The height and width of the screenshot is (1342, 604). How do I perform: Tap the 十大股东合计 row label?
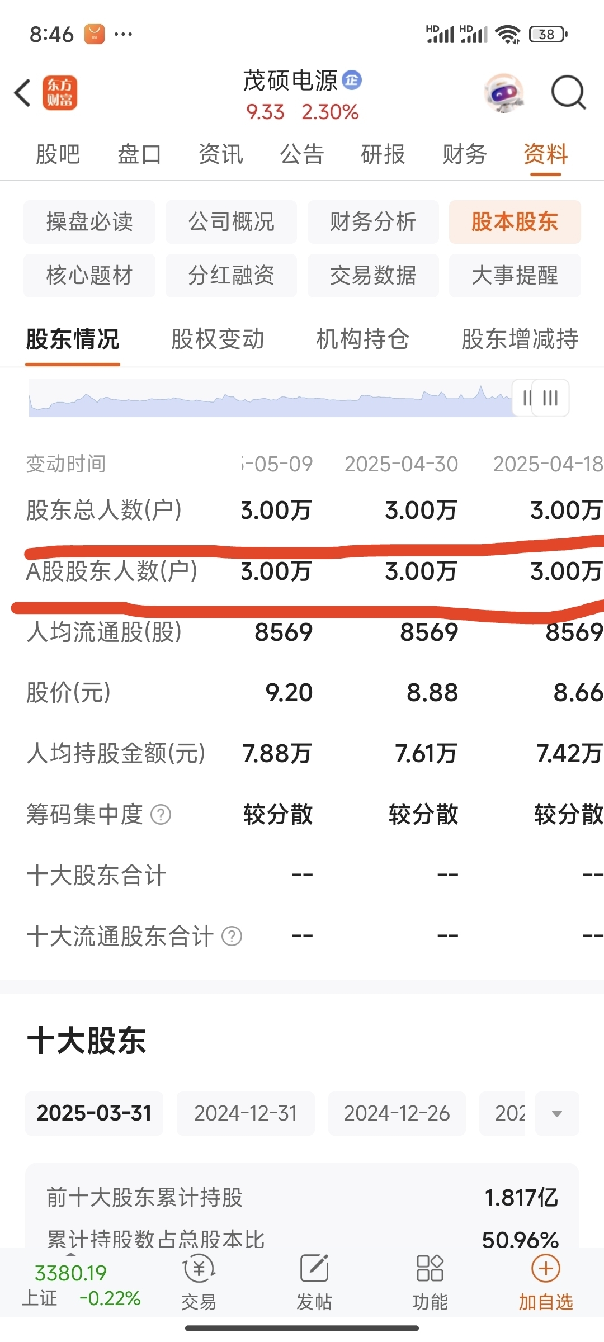pos(96,875)
